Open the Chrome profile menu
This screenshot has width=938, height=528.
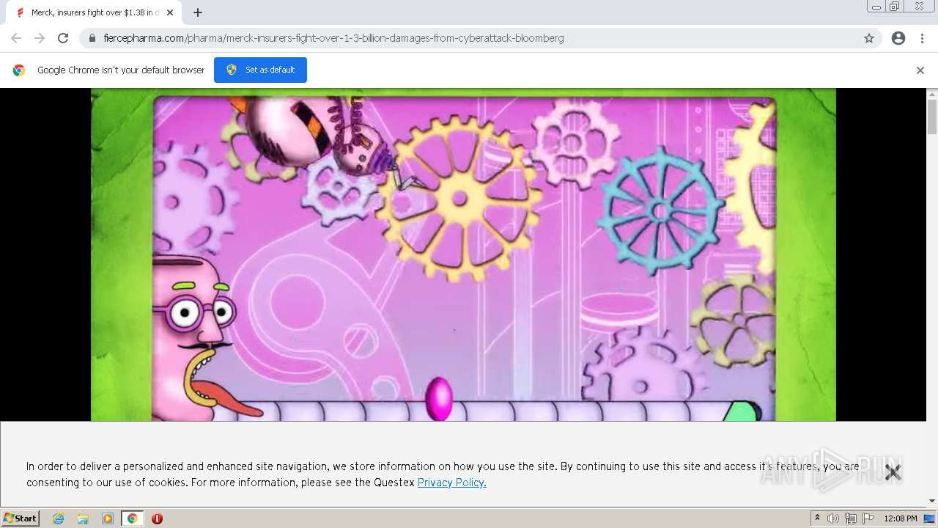click(898, 38)
